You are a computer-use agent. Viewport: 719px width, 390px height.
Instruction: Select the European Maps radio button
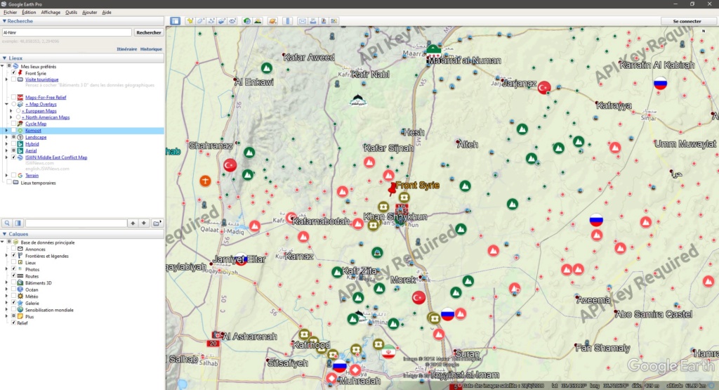(18, 110)
